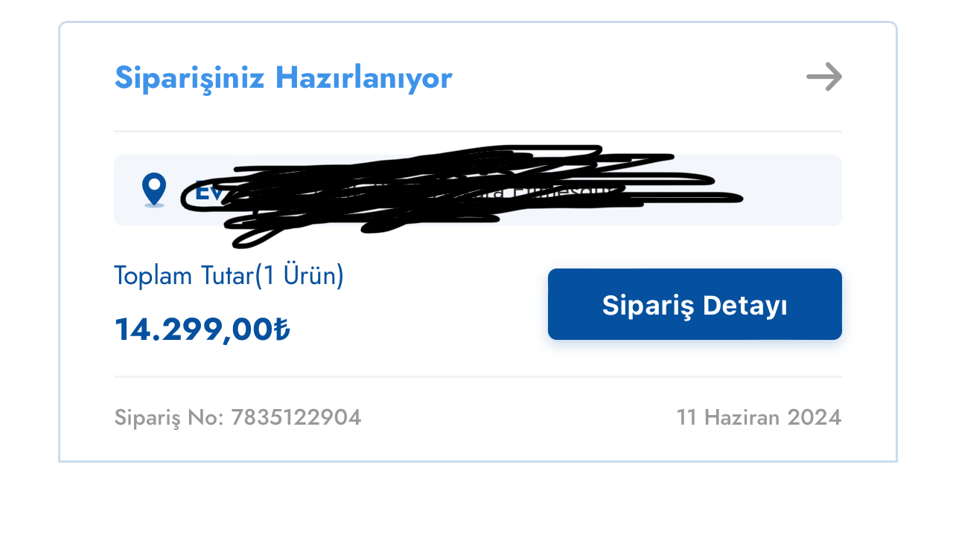Select the Siparişiniz Hazırlanıyor heading

click(283, 78)
